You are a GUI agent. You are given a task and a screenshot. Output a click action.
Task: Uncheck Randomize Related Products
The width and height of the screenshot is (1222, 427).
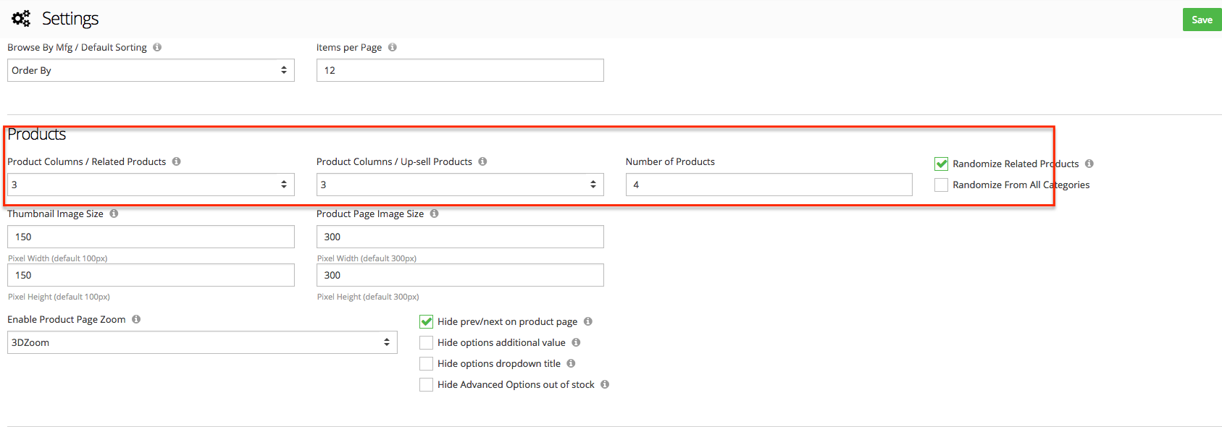coord(941,164)
